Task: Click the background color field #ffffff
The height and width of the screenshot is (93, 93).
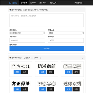Action: [66, 40]
